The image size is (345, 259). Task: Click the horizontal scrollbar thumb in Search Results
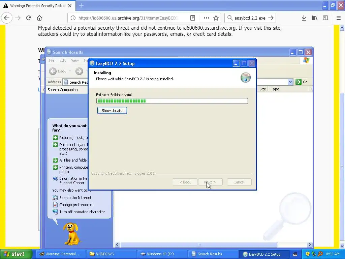199,245
